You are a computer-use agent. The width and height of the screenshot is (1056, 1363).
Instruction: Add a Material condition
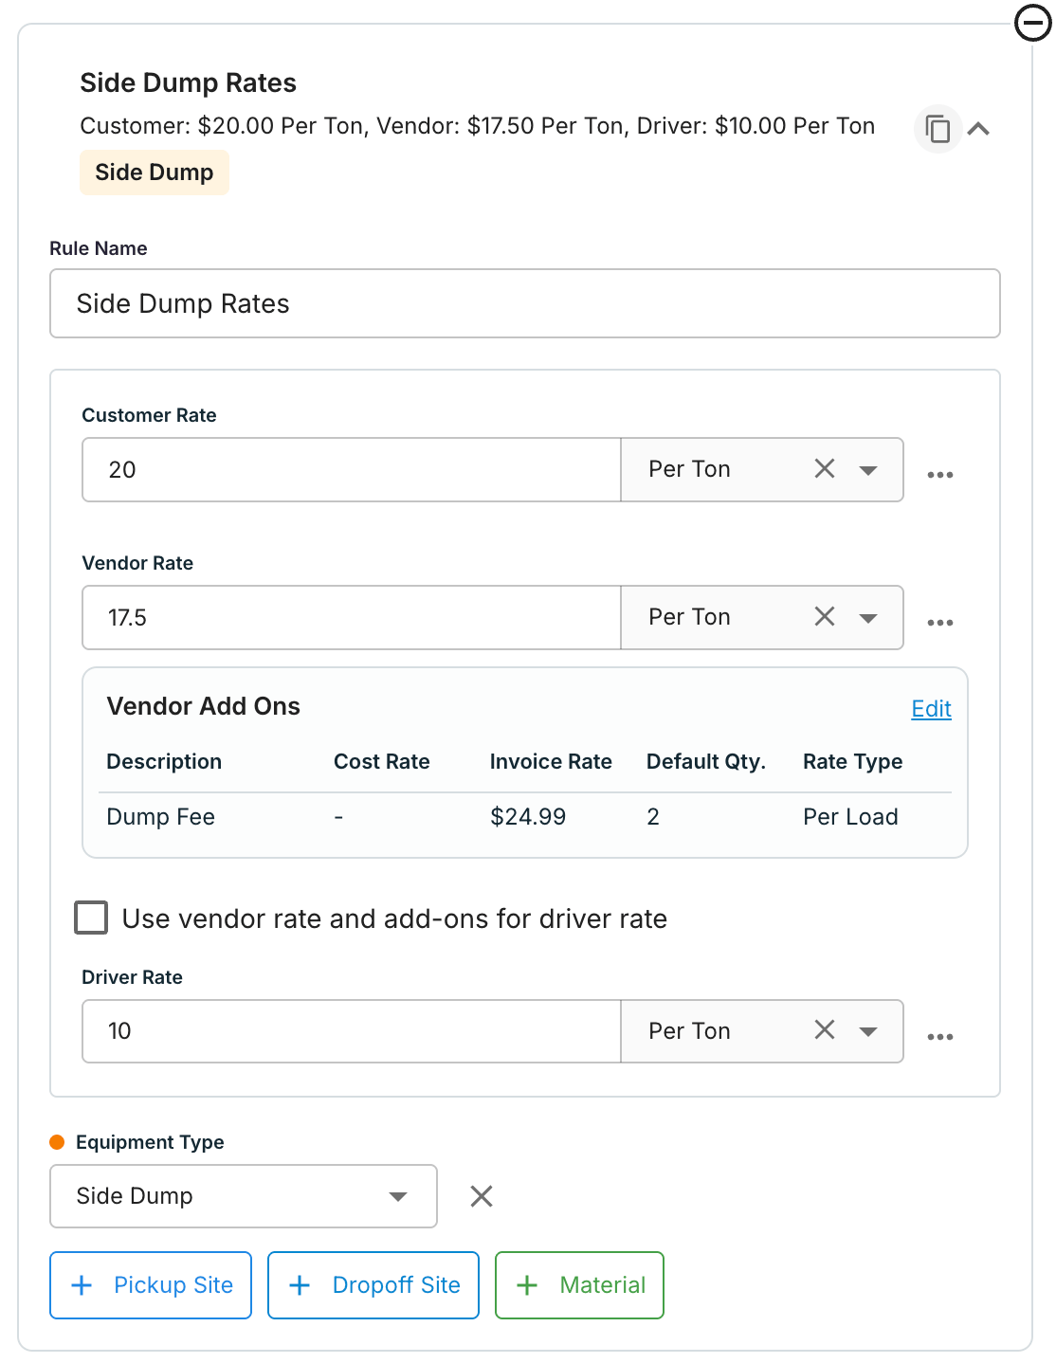pos(579,1285)
